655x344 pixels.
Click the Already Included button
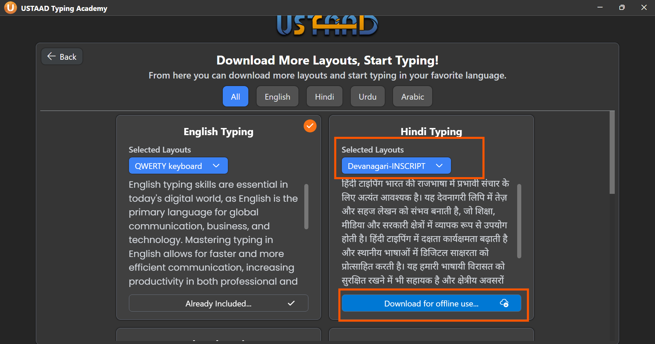(218, 303)
